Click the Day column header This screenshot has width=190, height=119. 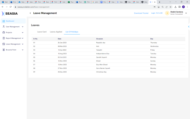click(x=152, y=39)
